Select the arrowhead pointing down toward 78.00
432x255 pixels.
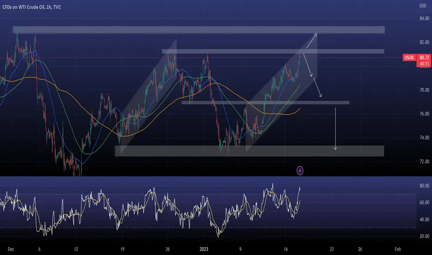click(x=320, y=96)
